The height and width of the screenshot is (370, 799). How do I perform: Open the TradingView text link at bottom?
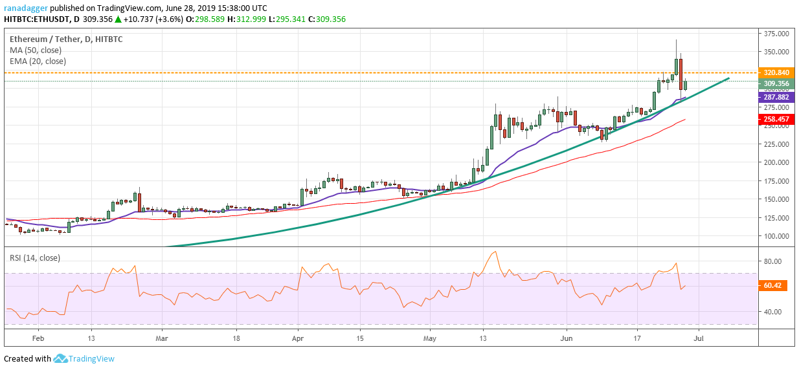pyautogui.click(x=92, y=358)
